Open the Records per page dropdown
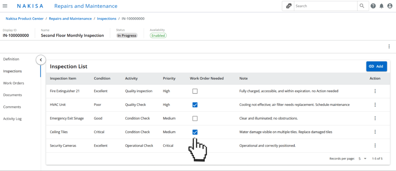Screen dimensions: 396x171 (x=362, y=159)
